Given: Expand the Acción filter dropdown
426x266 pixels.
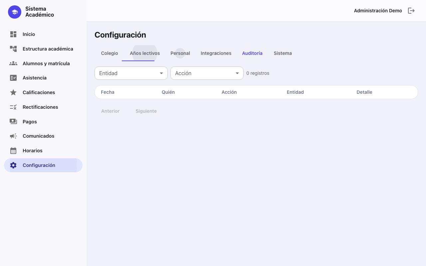Looking at the screenshot, I should click(207, 73).
